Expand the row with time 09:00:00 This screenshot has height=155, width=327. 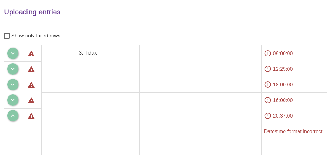13,53
